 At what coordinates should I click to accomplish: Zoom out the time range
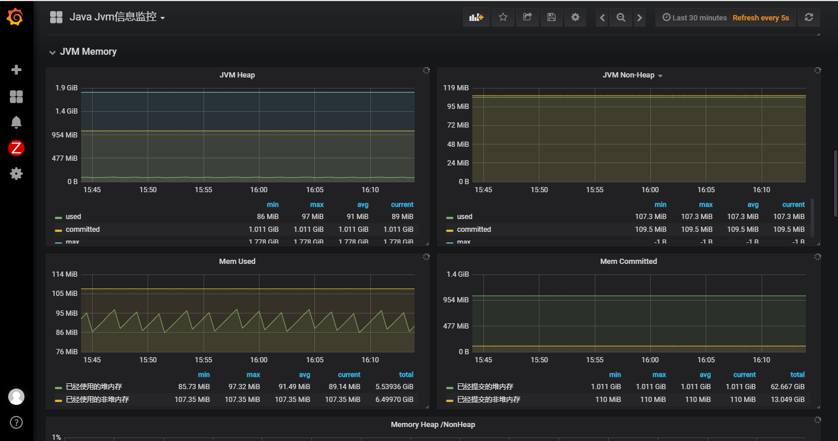pyautogui.click(x=621, y=18)
